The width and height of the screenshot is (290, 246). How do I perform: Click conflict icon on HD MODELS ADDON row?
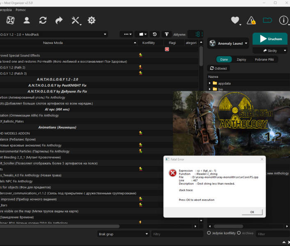141,133
